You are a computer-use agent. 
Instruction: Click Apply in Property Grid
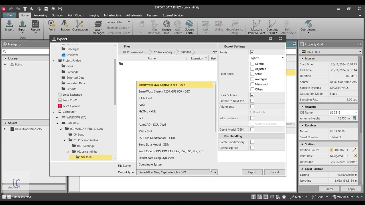[x=351, y=189]
